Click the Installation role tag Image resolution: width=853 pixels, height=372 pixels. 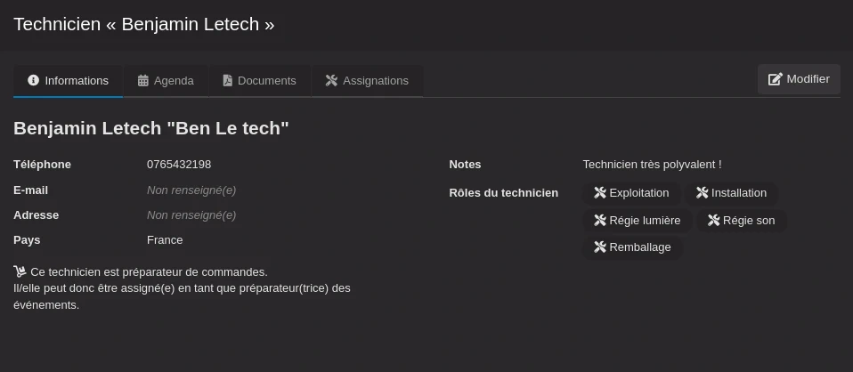pyautogui.click(x=731, y=193)
